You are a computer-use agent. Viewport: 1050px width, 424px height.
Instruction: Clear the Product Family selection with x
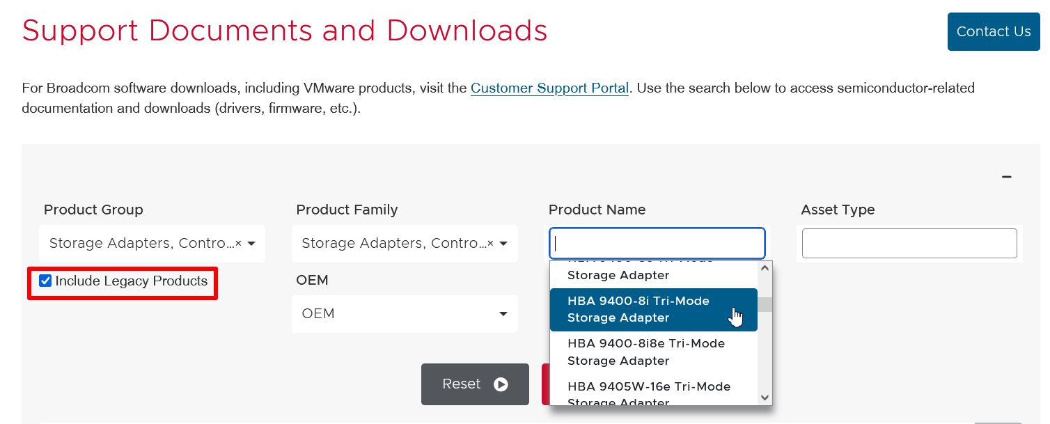tap(490, 244)
